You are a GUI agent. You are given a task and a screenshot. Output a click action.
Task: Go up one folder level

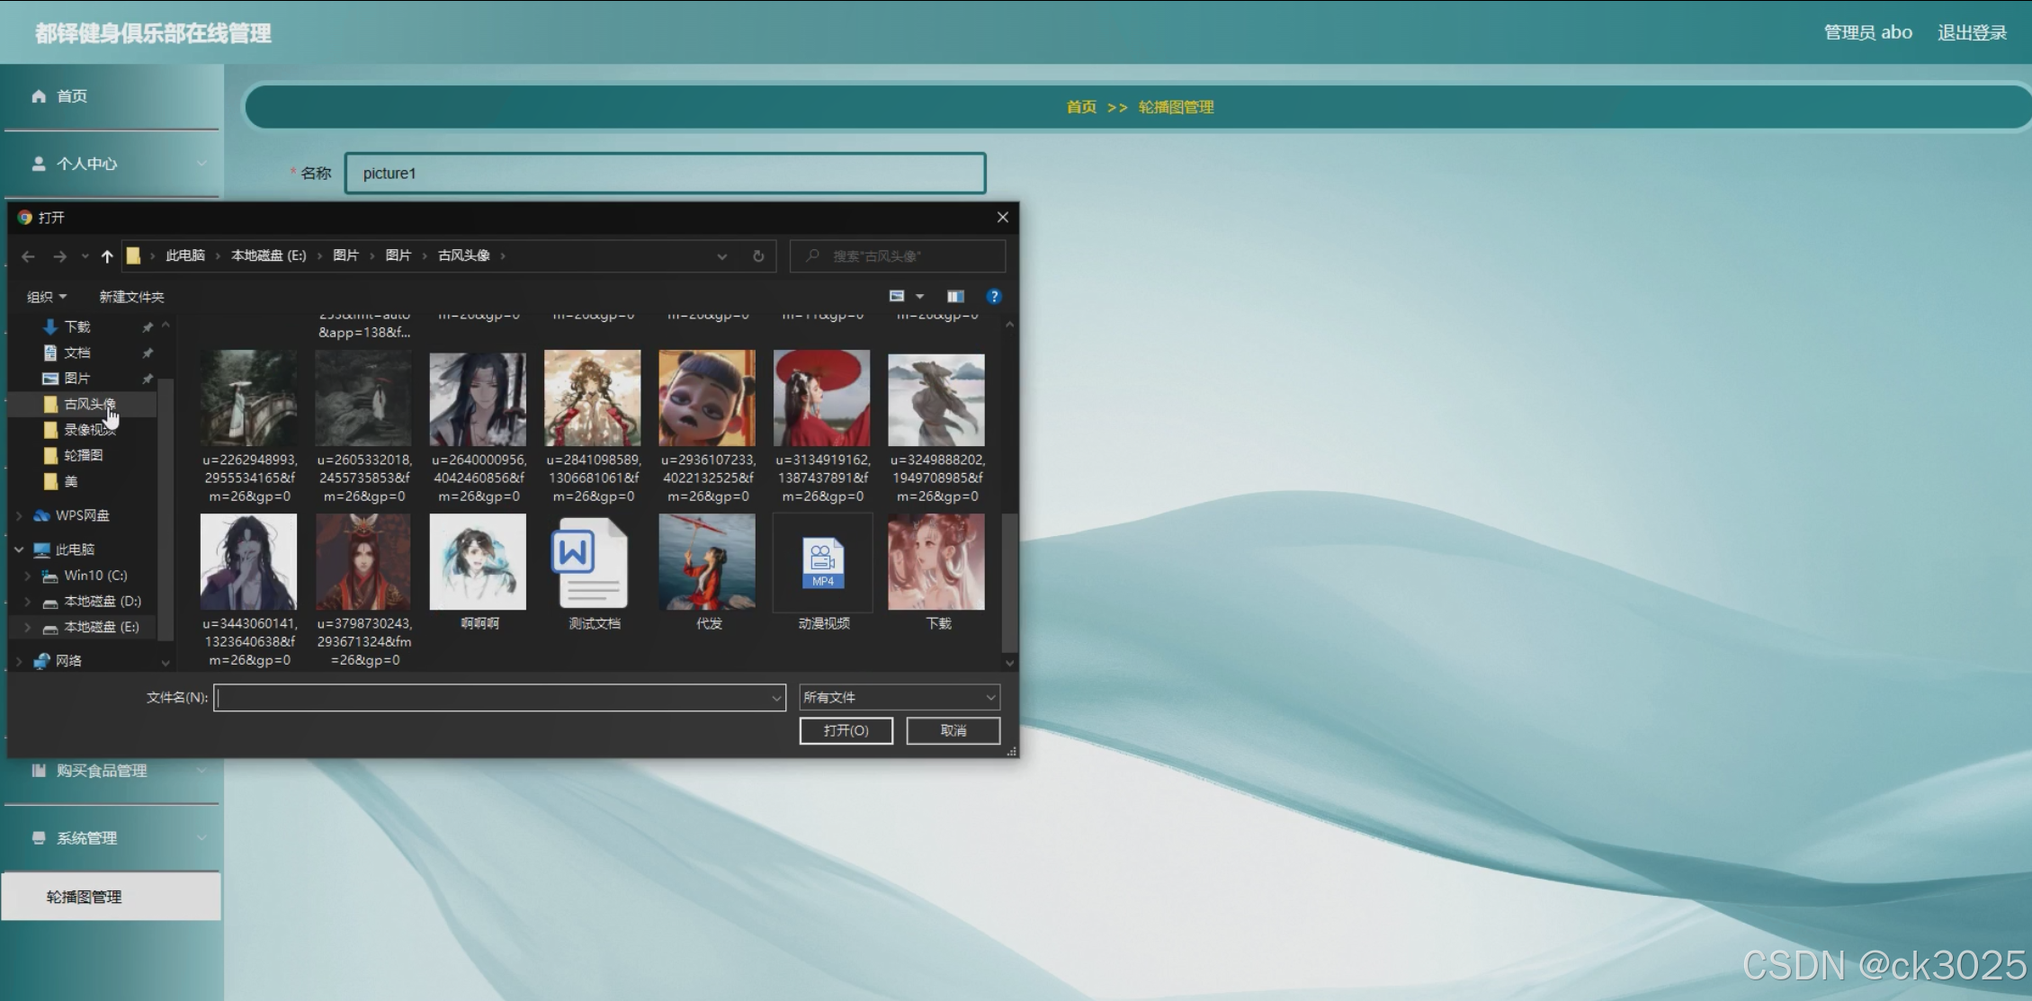(107, 256)
